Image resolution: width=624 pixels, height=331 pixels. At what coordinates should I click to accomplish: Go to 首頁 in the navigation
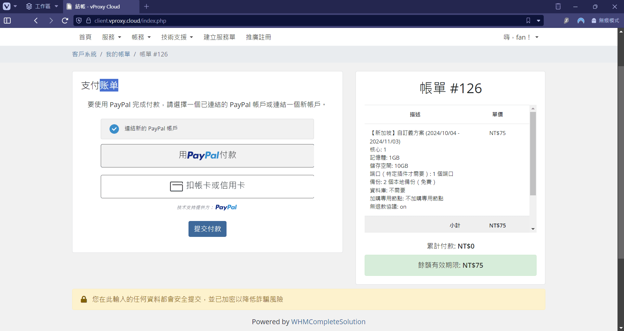click(85, 37)
